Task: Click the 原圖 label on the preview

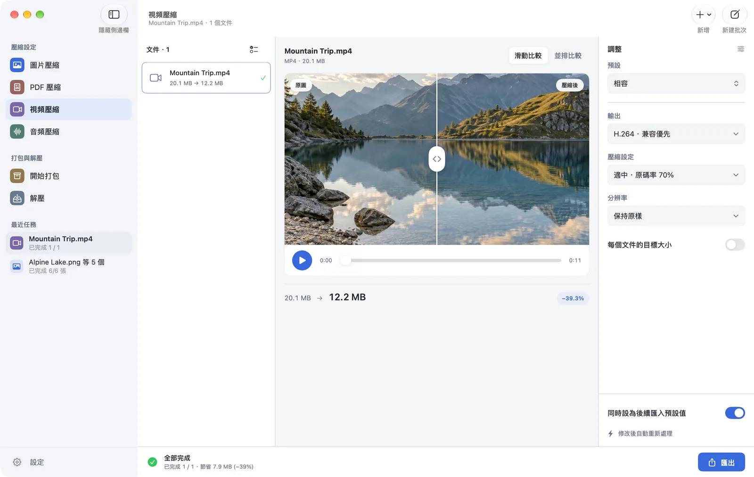Action: (301, 85)
